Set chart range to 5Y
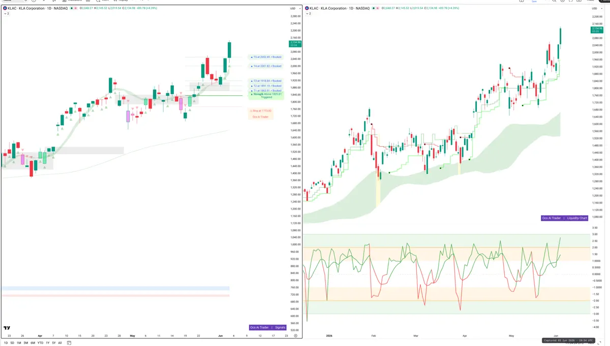Viewport: 610px width, 346px height. pos(53,343)
